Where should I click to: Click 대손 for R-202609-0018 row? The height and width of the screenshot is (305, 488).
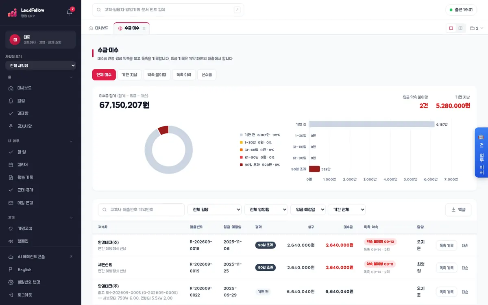(465, 246)
